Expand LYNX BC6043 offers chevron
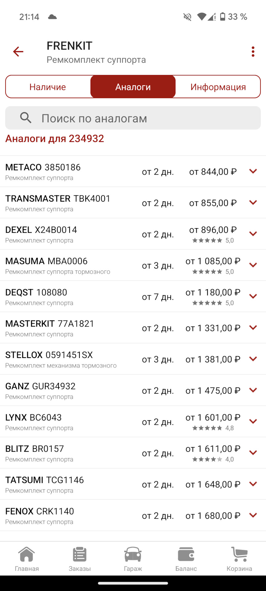This screenshot has height=591, width=266. click(x=253, y=421)
